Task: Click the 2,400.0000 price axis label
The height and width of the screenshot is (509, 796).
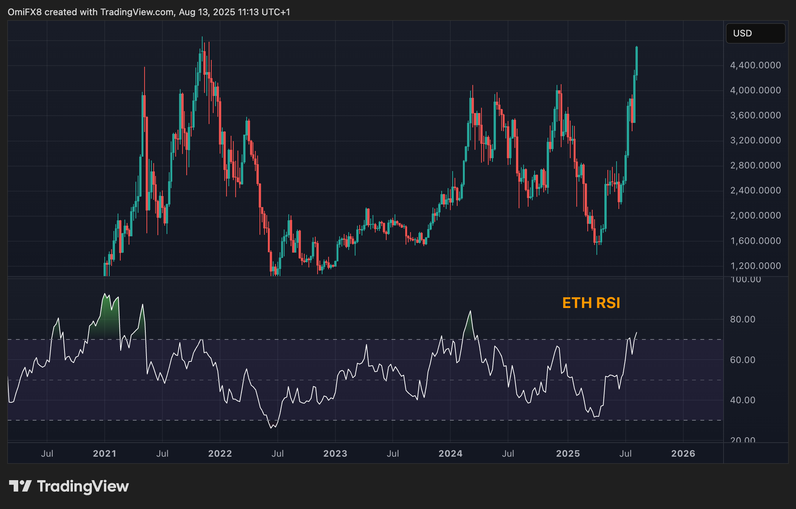Action: pos(755,190)
